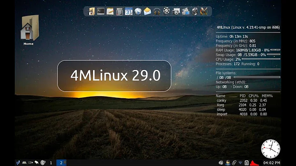This screenshot has height=166, width=296.
Task: Open the file manager in the dock
Action: (92, 12)
